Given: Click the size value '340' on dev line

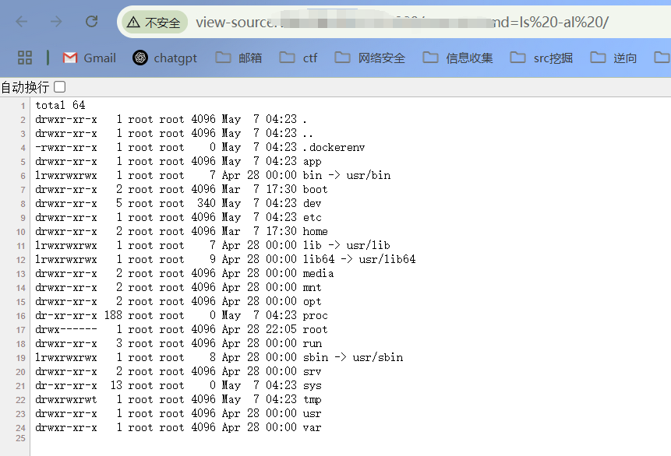Looking at the screenshot, I should tap(207, 203).
